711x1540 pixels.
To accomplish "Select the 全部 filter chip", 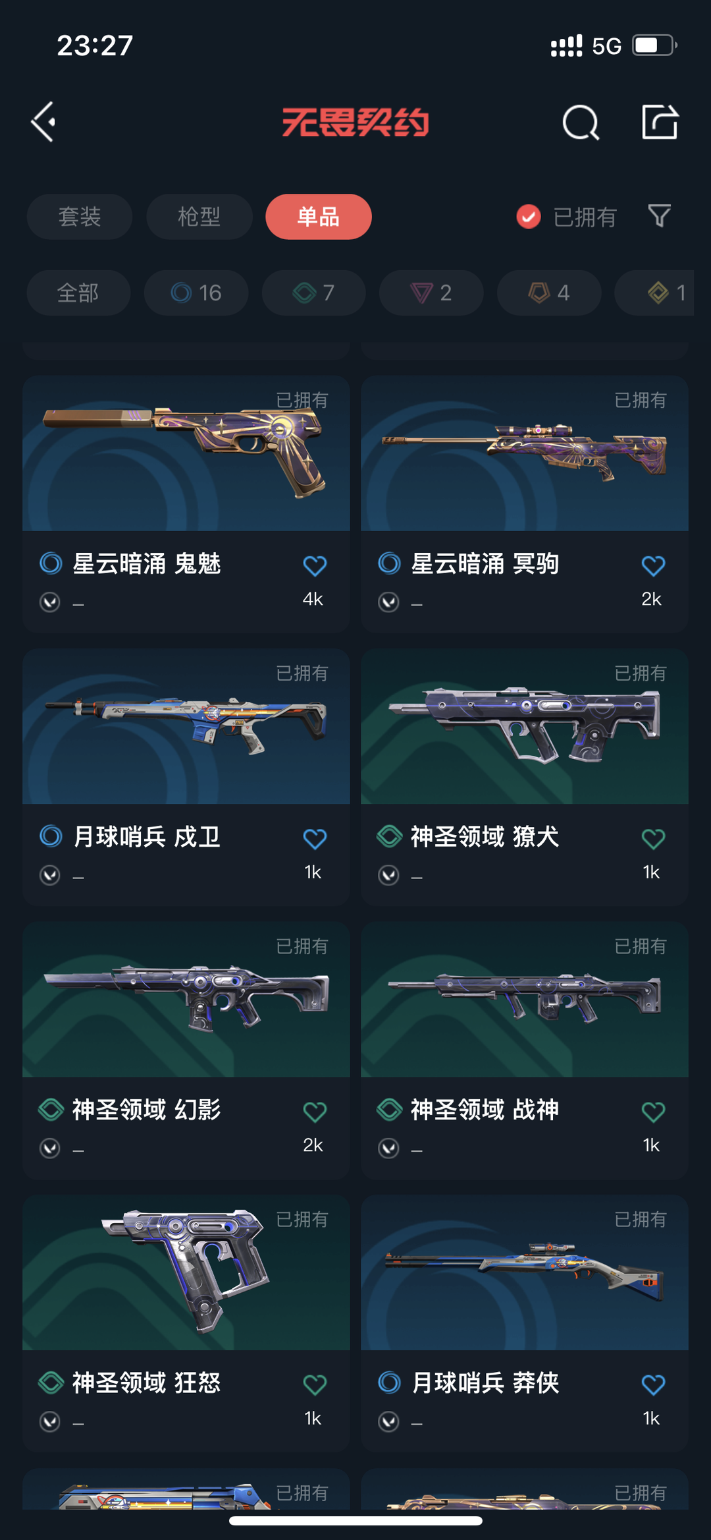I will (78, 293).
